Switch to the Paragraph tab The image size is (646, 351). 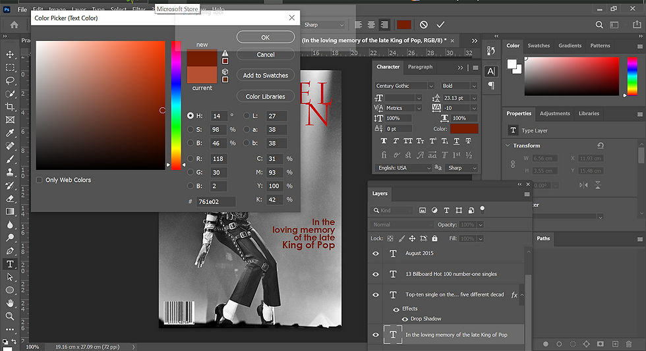(420, 67)
